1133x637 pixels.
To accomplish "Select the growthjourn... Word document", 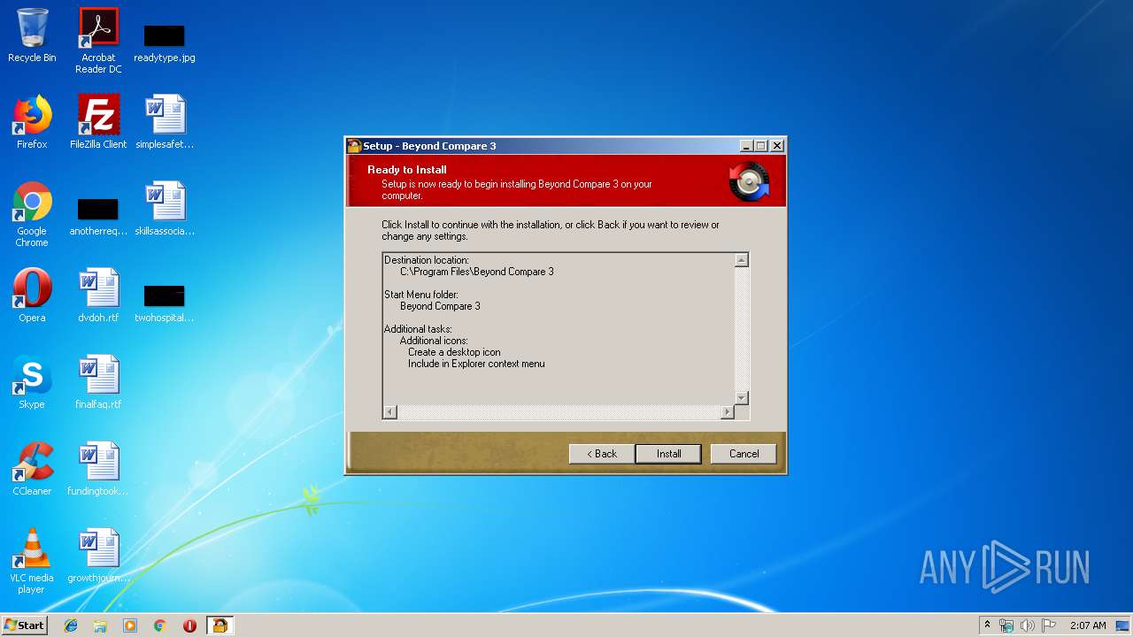I will pos(98,556).
